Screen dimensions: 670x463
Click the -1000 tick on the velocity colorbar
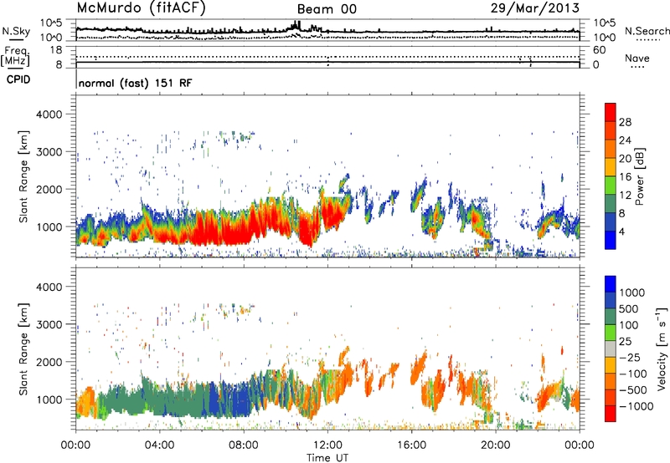click(x=636, y=406)
